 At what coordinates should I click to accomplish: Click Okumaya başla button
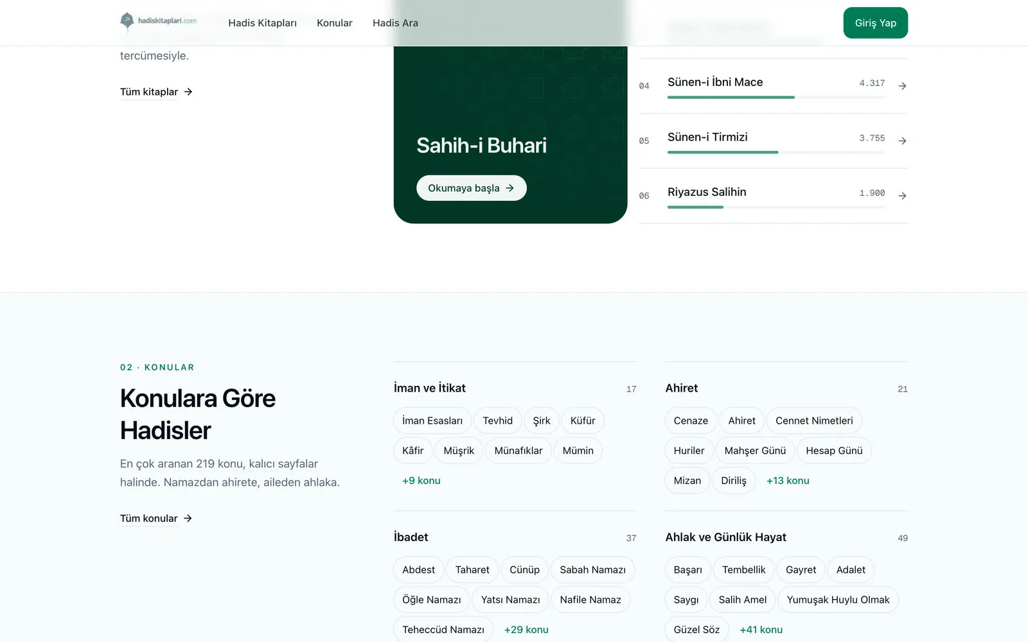point(472,188)
